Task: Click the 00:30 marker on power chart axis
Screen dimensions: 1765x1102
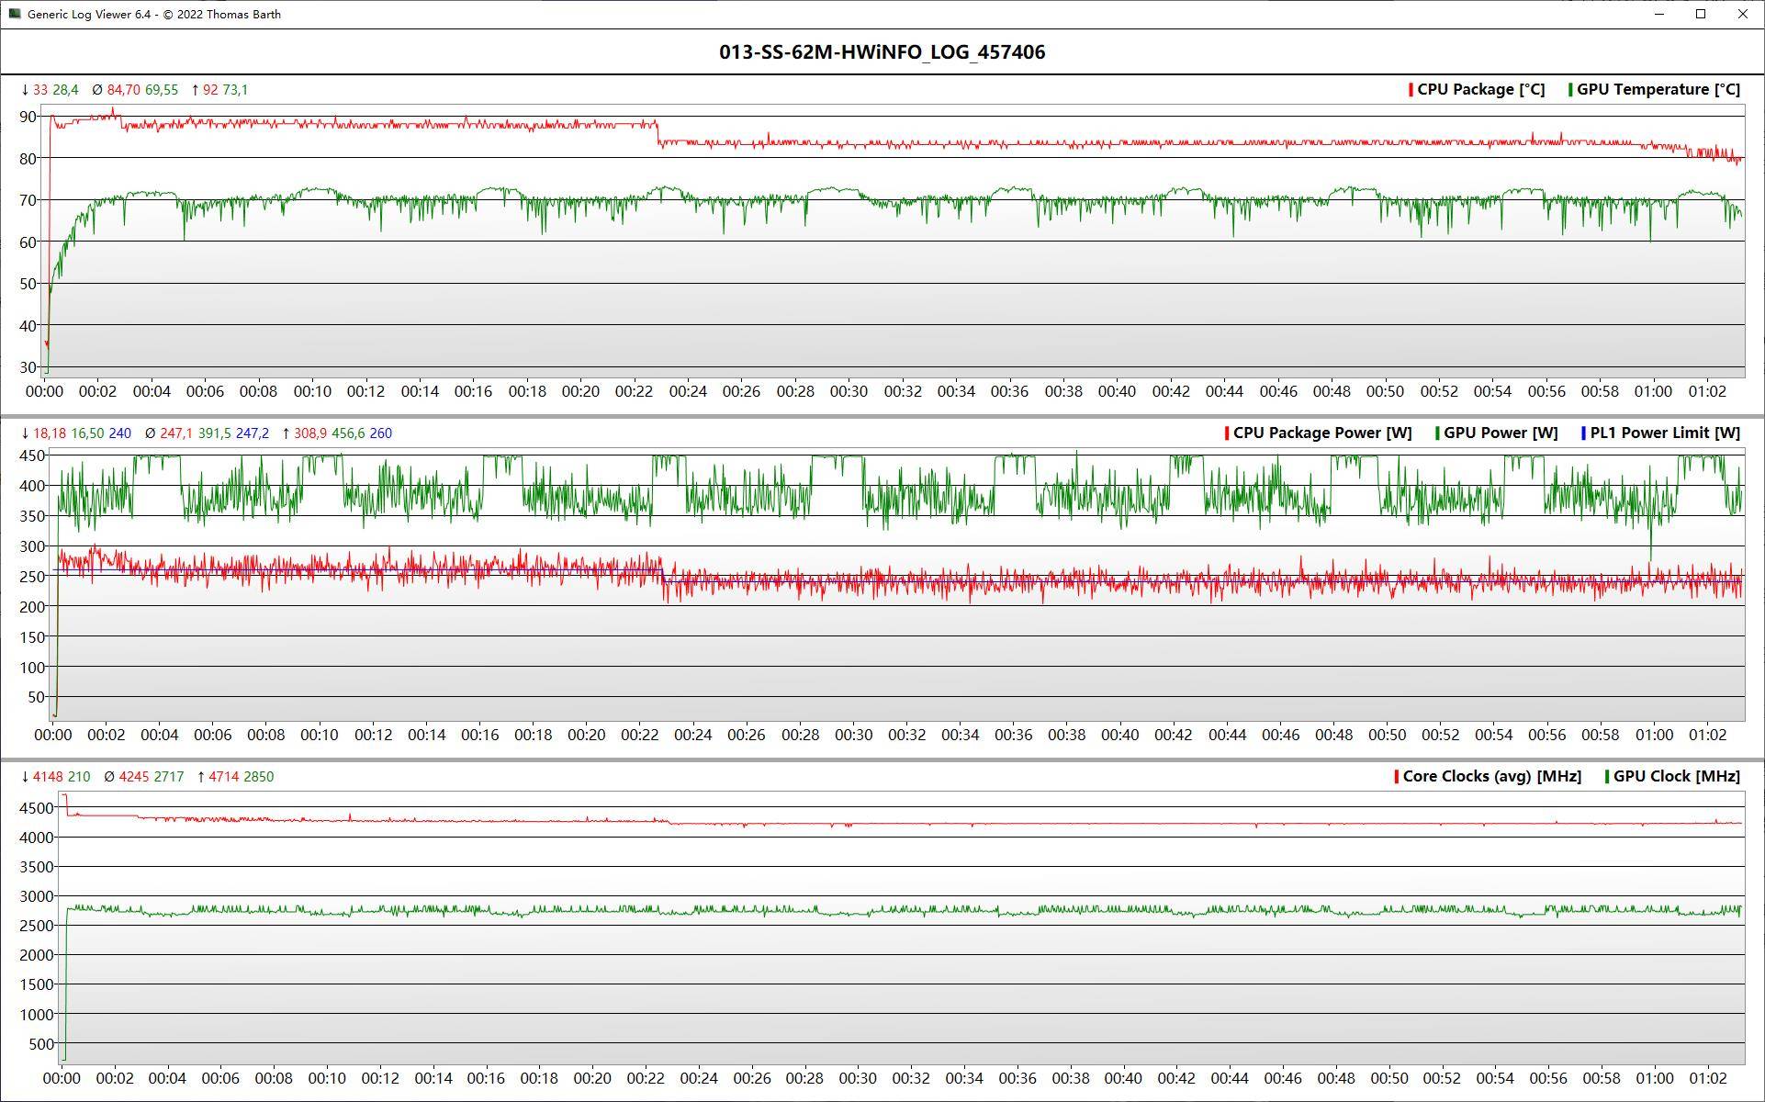Action: pyautogui.click(x=853, y=735)
